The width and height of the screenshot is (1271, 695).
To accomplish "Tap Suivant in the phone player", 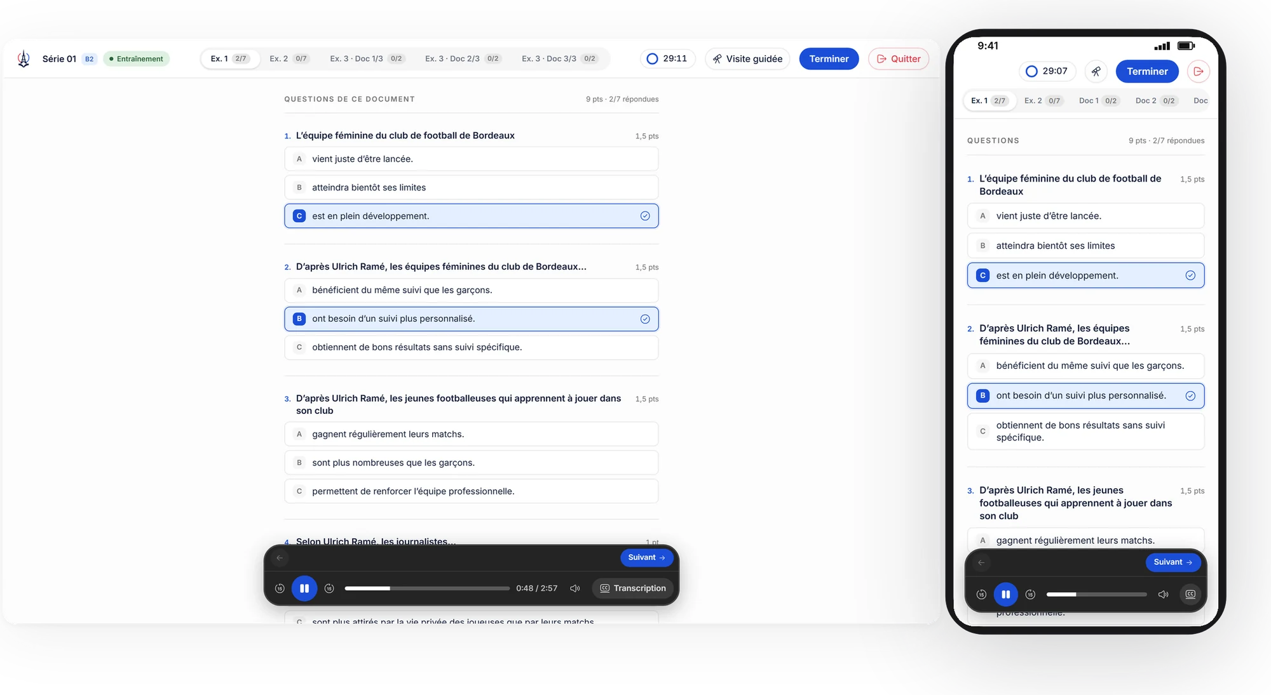I will pyautogui.click(x=1173, y=562).
